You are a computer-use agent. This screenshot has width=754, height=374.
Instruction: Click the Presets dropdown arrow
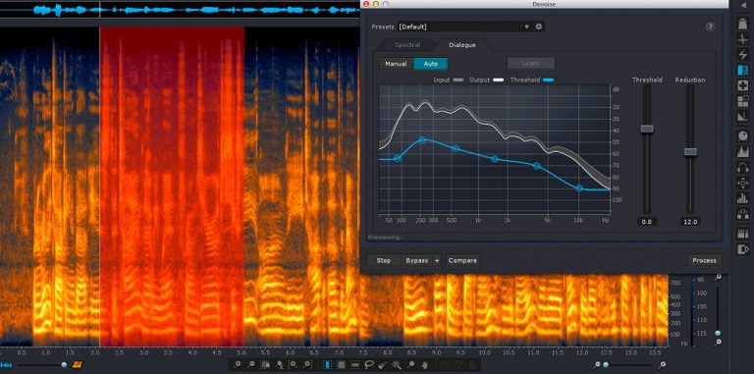click(526, 27)
